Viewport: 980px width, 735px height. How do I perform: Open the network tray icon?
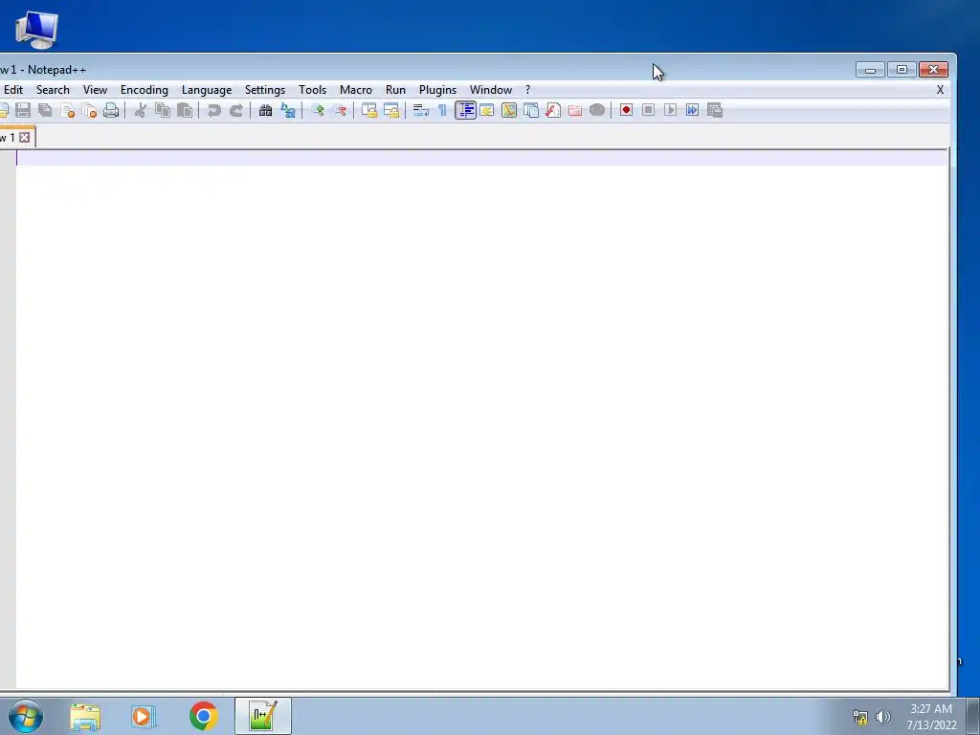click(x=860, y=717)
